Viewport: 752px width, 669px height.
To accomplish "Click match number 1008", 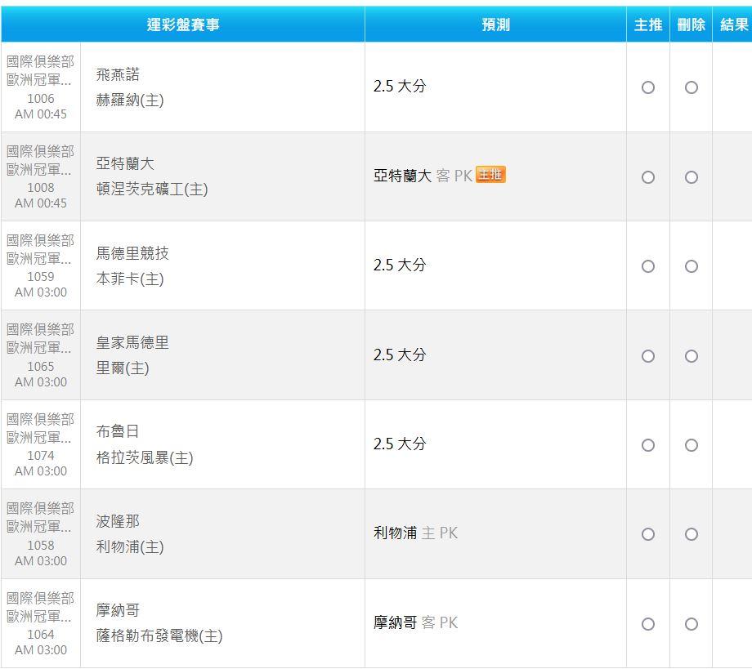I will click(x=41, y=187).
